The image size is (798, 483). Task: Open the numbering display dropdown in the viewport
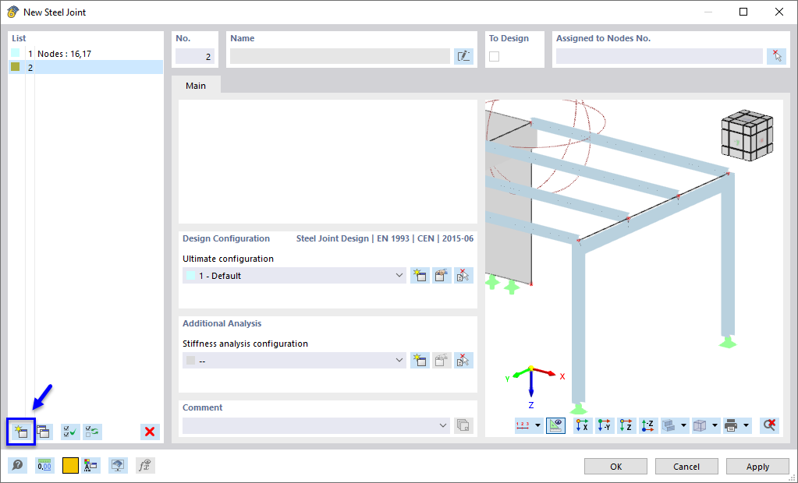(x=537, y=425)
